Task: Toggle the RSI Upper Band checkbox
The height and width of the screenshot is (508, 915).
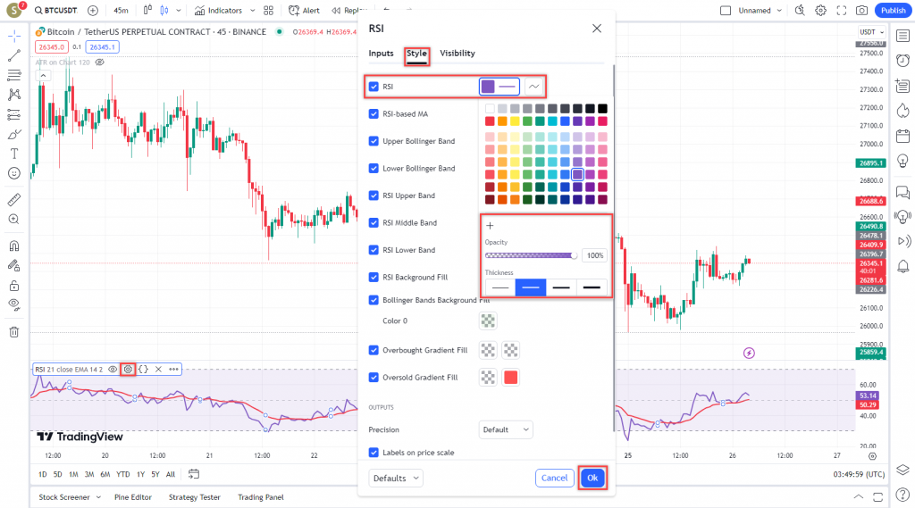Action: pos(374,196)
